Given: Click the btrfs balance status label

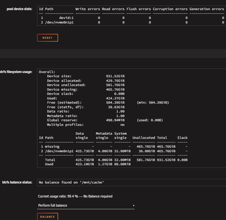Looking at the screenshot, I should [17, 182].
